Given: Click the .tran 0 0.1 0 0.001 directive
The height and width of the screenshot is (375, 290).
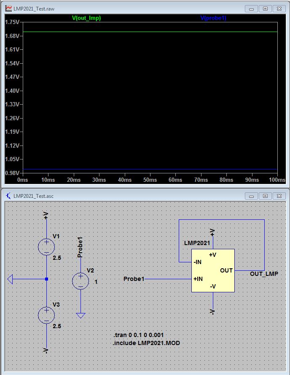Looking at the screenshot, I should [138, 335].
